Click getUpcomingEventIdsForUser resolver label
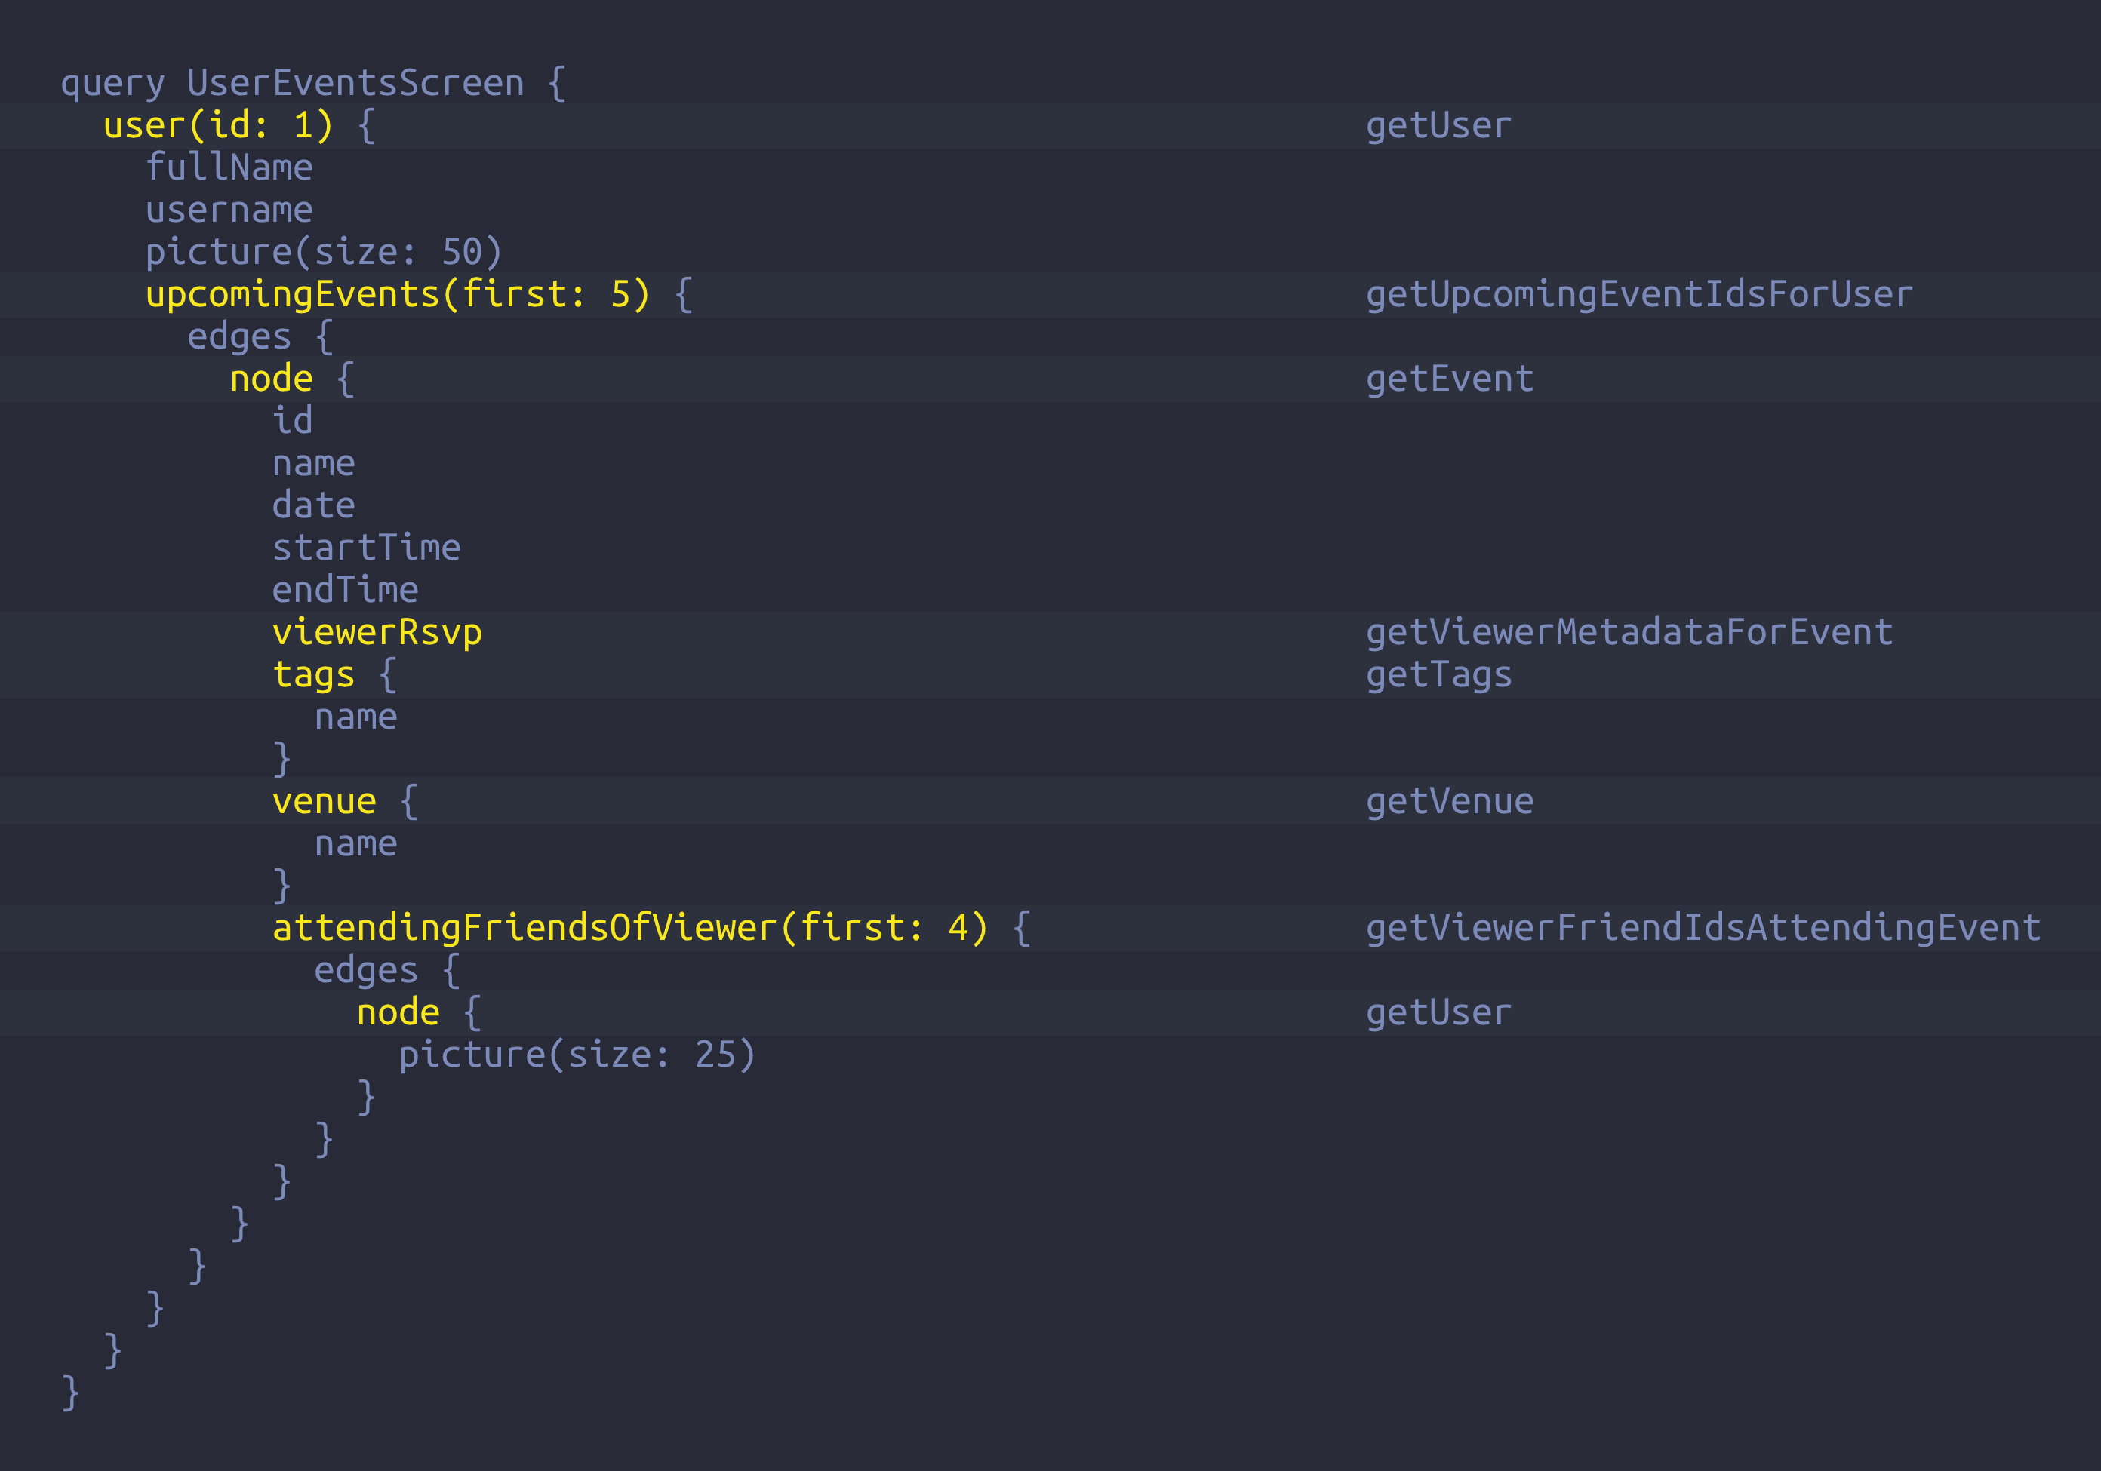Screen dimensions: 2101x1471 [1638, 294]
